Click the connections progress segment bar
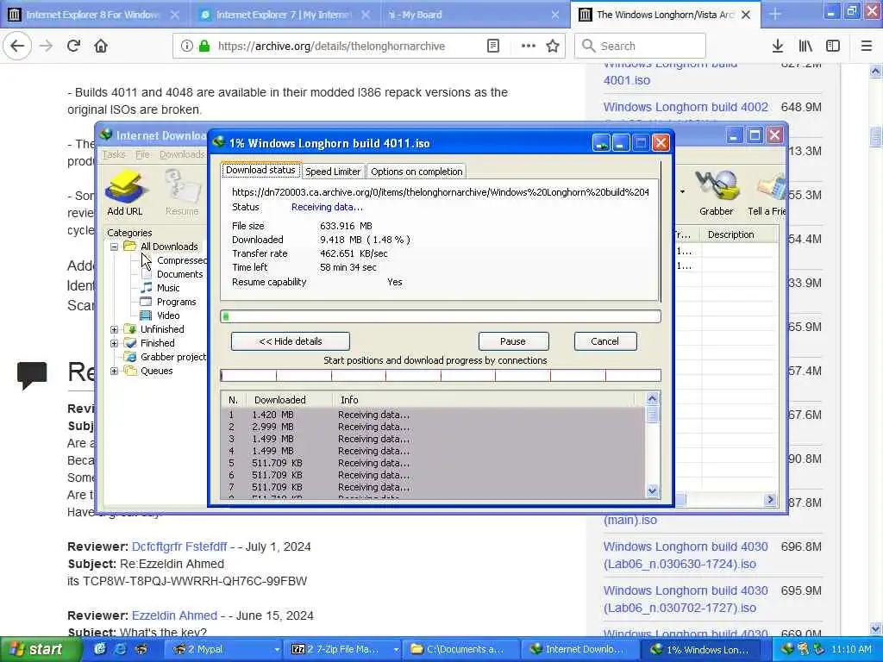883x662 pixels. 441,376
